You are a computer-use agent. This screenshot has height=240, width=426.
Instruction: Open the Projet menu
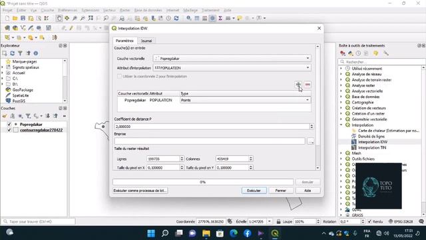pyautogui.click(x=7, y=11)
